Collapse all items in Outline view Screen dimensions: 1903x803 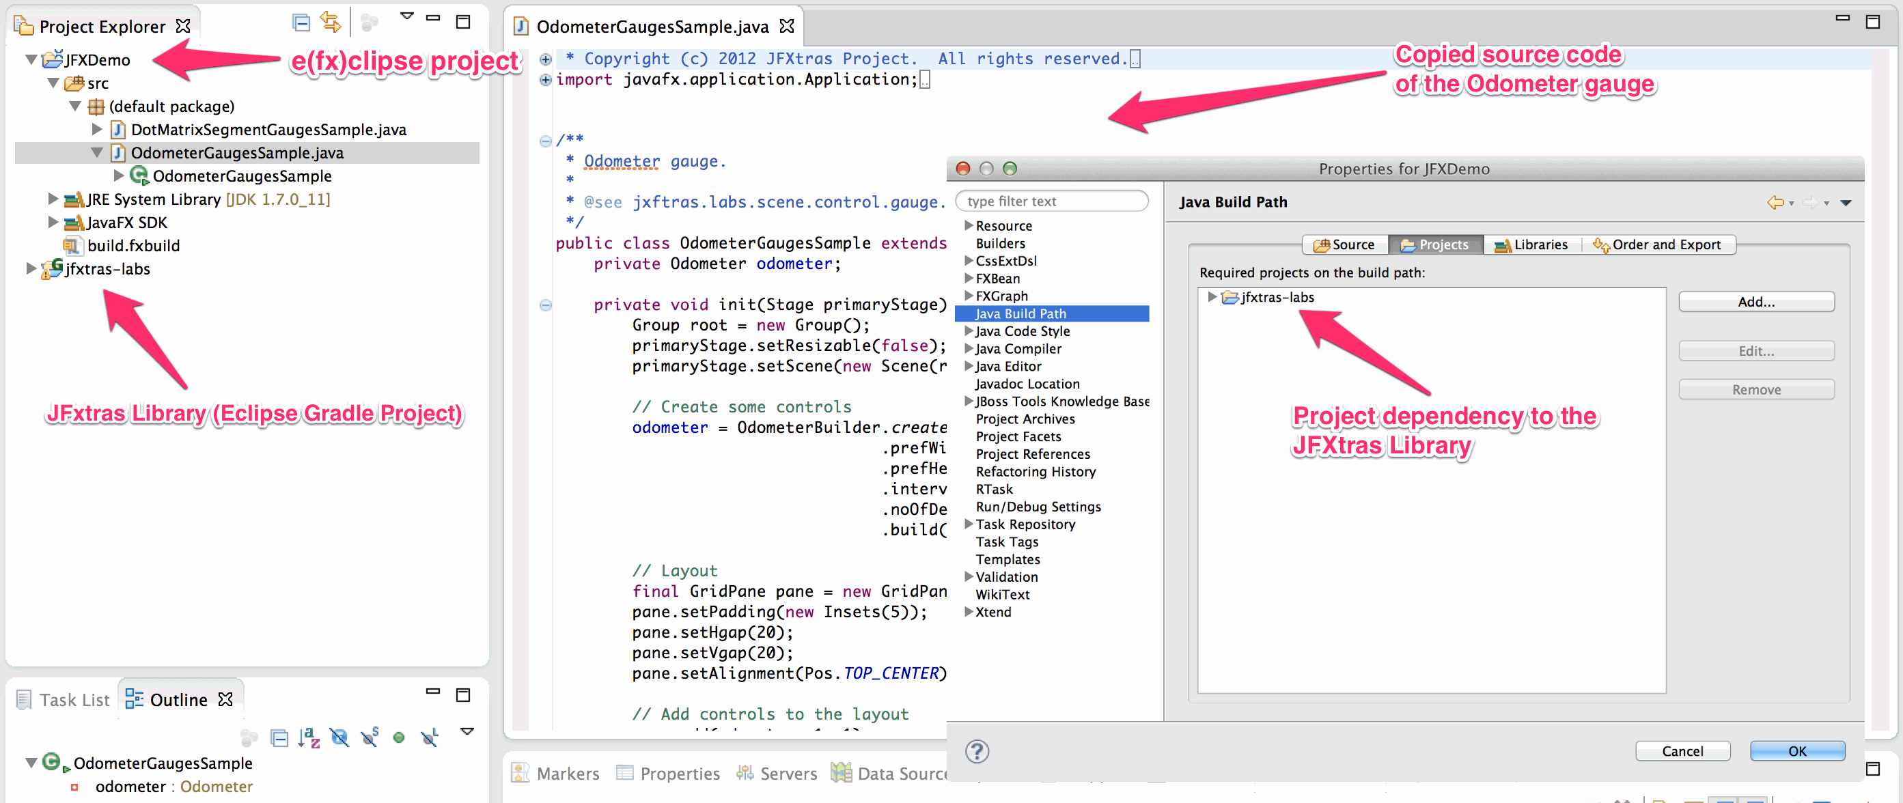click(279, 737)
